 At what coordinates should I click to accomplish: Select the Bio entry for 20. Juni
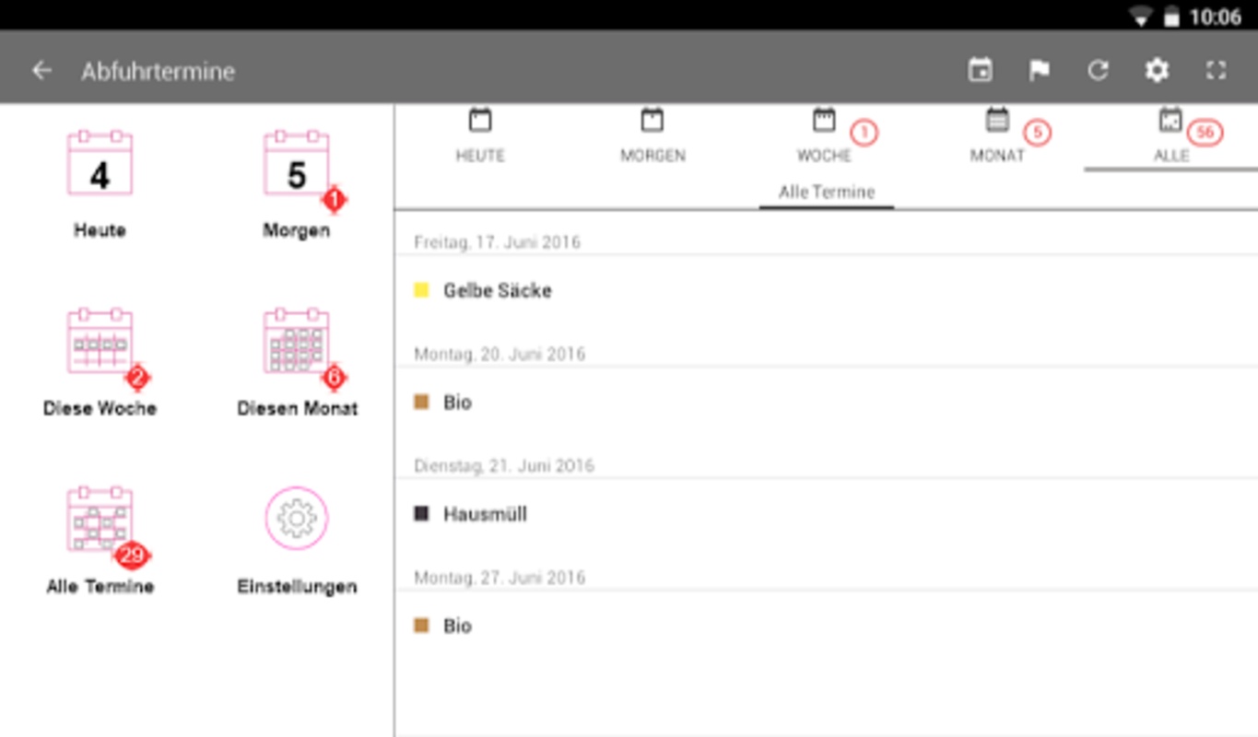pyautogui.click(x=827, y=403)
